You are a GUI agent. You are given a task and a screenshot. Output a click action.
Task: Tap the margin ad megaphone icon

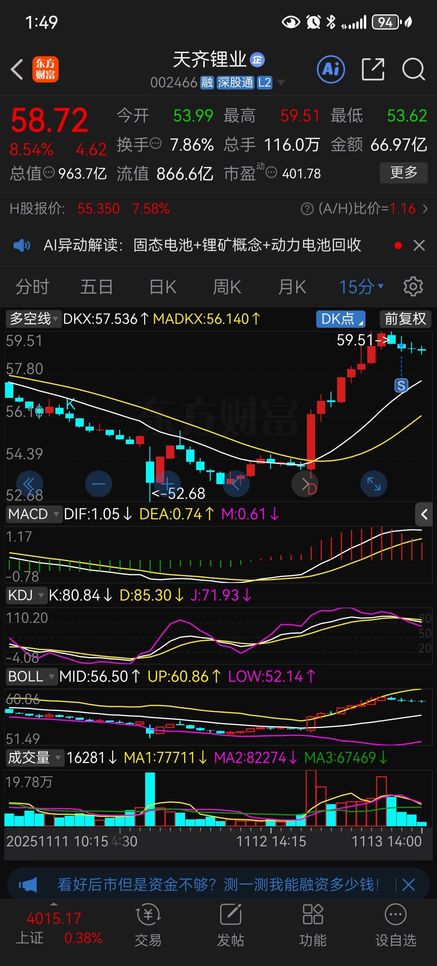click(28, 885)
